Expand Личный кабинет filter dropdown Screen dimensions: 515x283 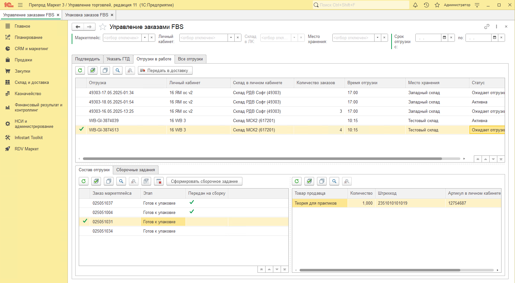pyautogui.click(x=231, y=38)
